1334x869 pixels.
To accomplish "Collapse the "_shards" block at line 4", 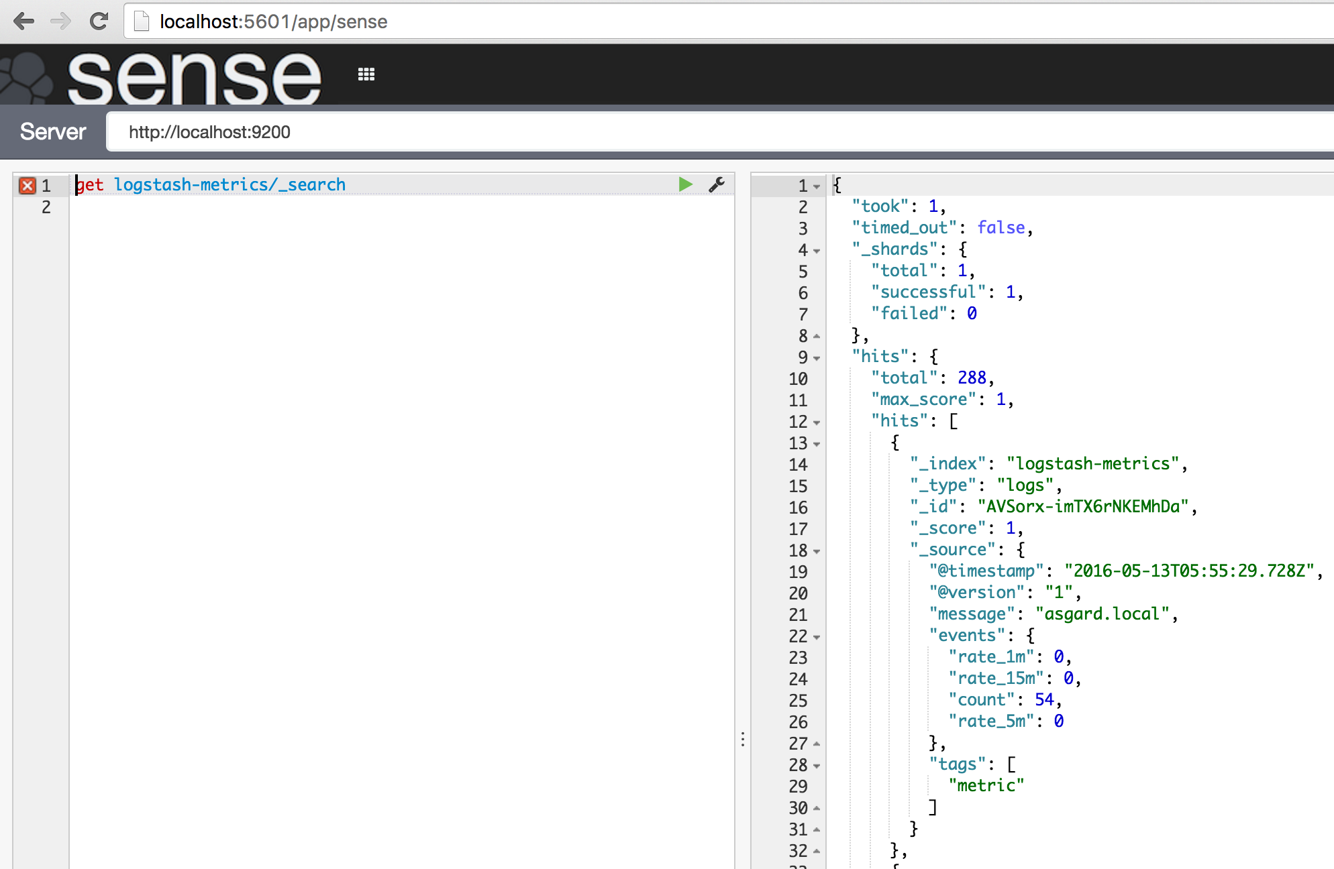I will coord(817,251).
